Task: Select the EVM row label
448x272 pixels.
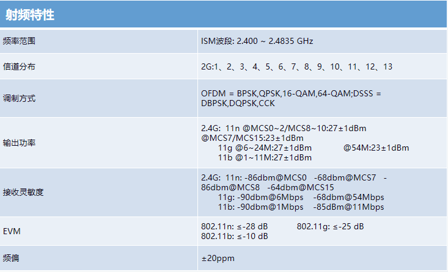Action: click(x=12, y=231)
